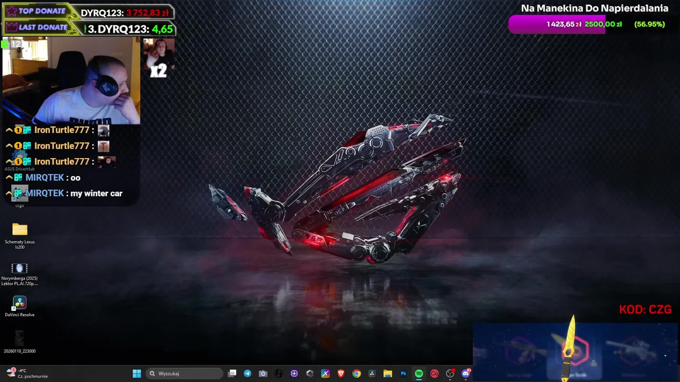Viewport: 680px width, 382px height.
Task: Open the camera app on the taskbar
Action: 263,374
